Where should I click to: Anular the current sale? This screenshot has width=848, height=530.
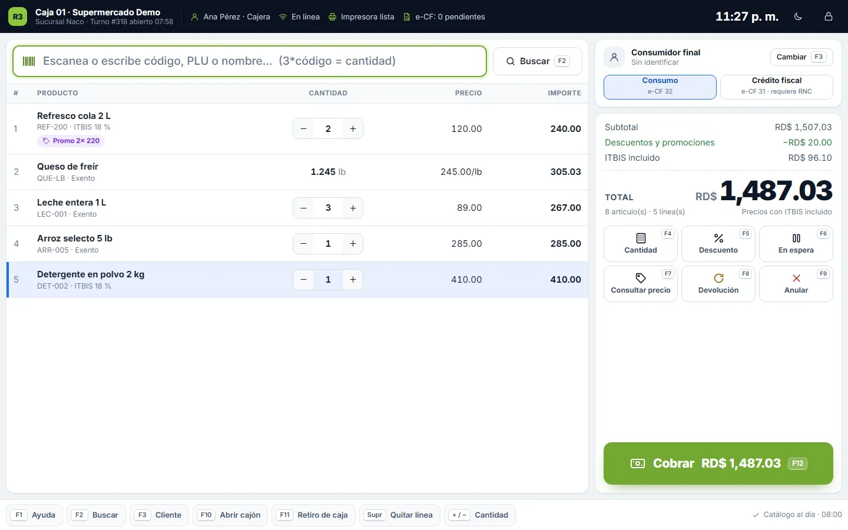(x=796, y=284)
